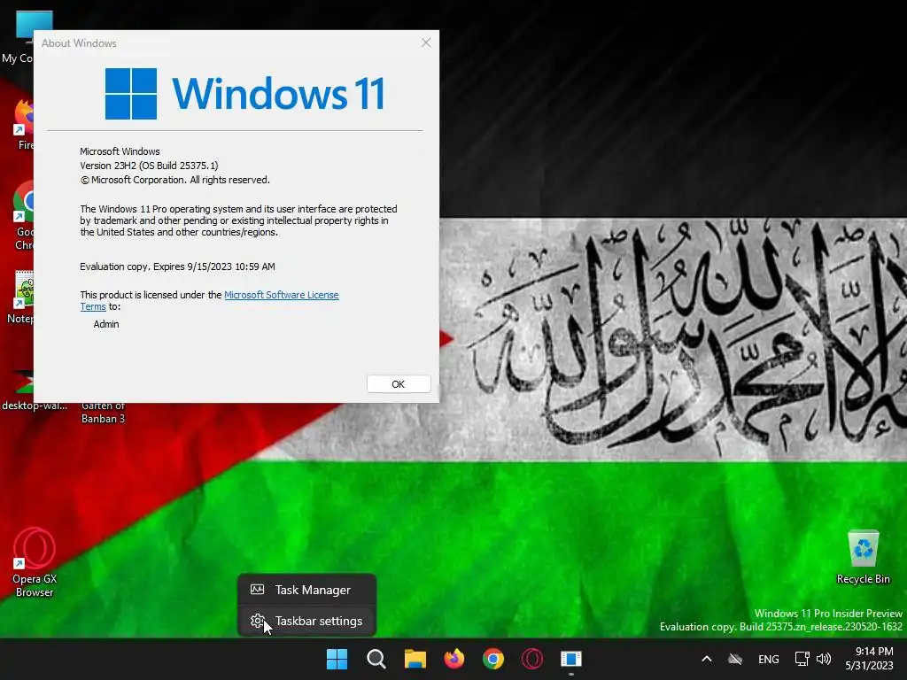Click the Version 23H2 OS Build text

pos(149,166)
